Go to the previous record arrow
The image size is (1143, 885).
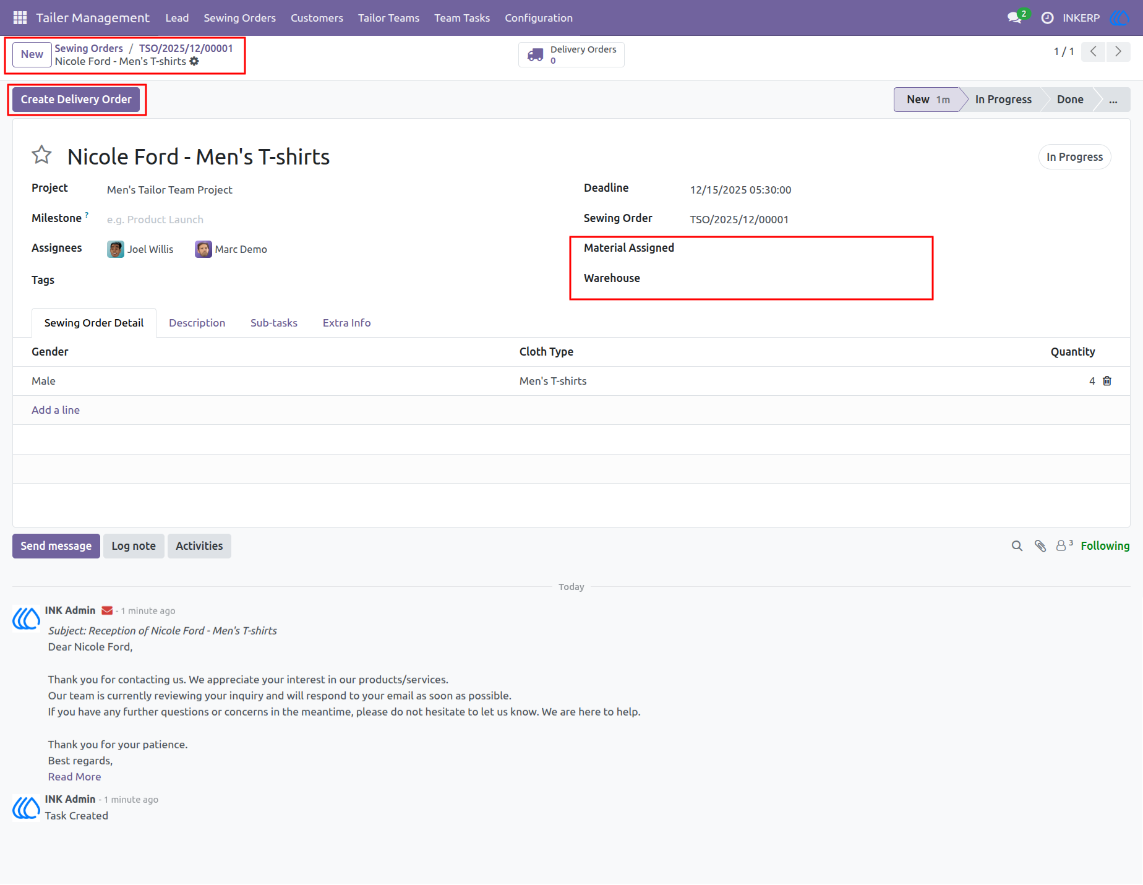point(1094,51)
